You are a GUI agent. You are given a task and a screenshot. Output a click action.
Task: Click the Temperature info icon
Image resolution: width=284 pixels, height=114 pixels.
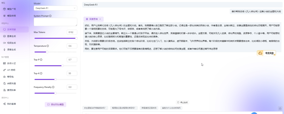48,46
